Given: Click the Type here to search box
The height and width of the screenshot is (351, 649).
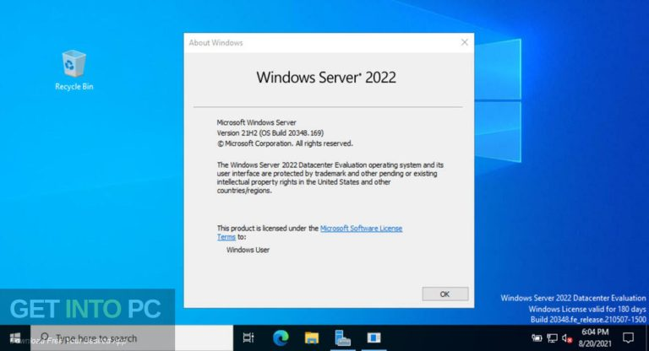Looking at the screenshot, I should (132, 338).
